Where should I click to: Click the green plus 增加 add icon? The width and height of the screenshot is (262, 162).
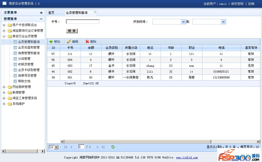point(51,42)
